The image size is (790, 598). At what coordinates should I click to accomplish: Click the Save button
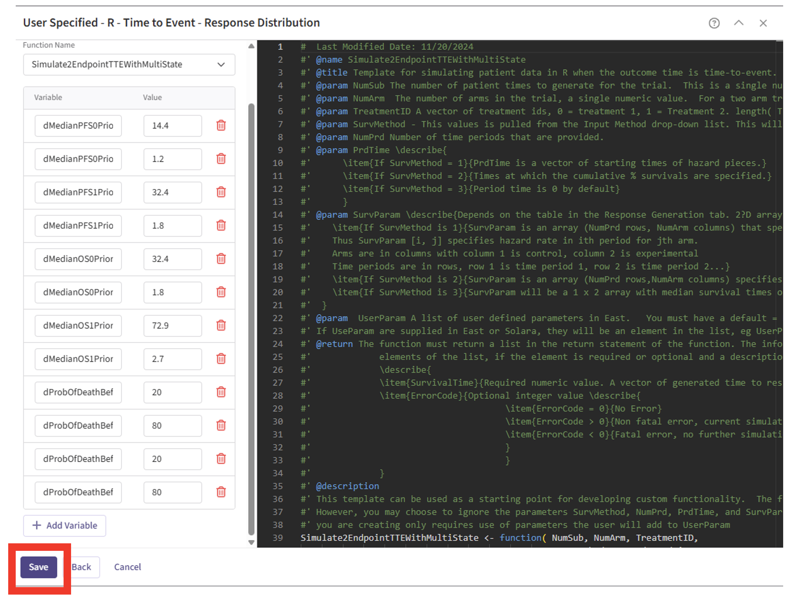pos(39,567)
